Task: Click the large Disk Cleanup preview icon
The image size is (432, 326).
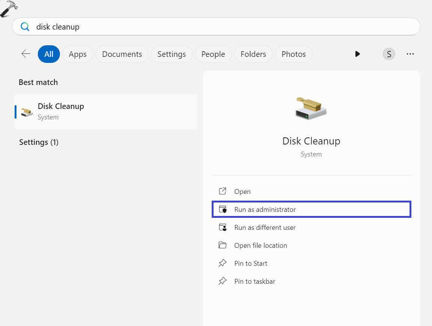Action: point(311,109)
